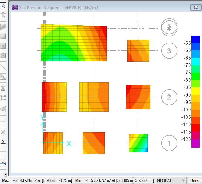Image resolution: width=202 pixels, height=184 pixels.
Task: Select the I-shaped wall draw tool
Action: 3,88
